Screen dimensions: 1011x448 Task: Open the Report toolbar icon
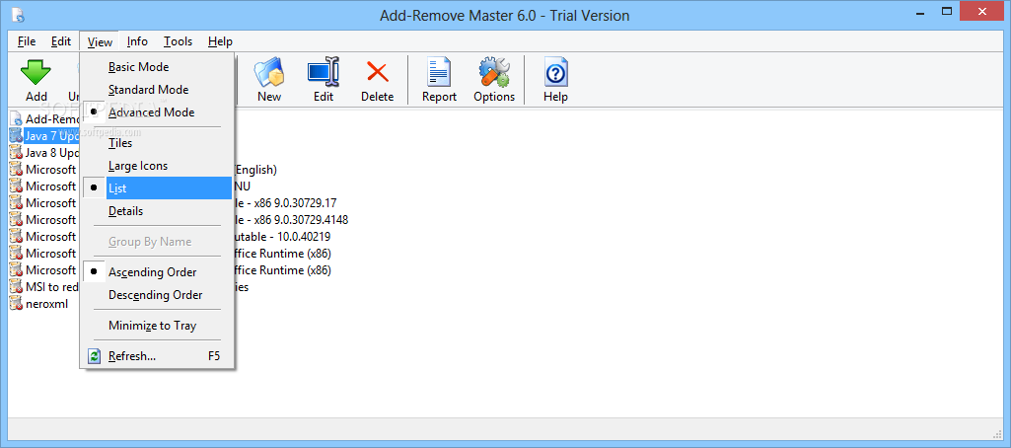[x=439, y=72]
